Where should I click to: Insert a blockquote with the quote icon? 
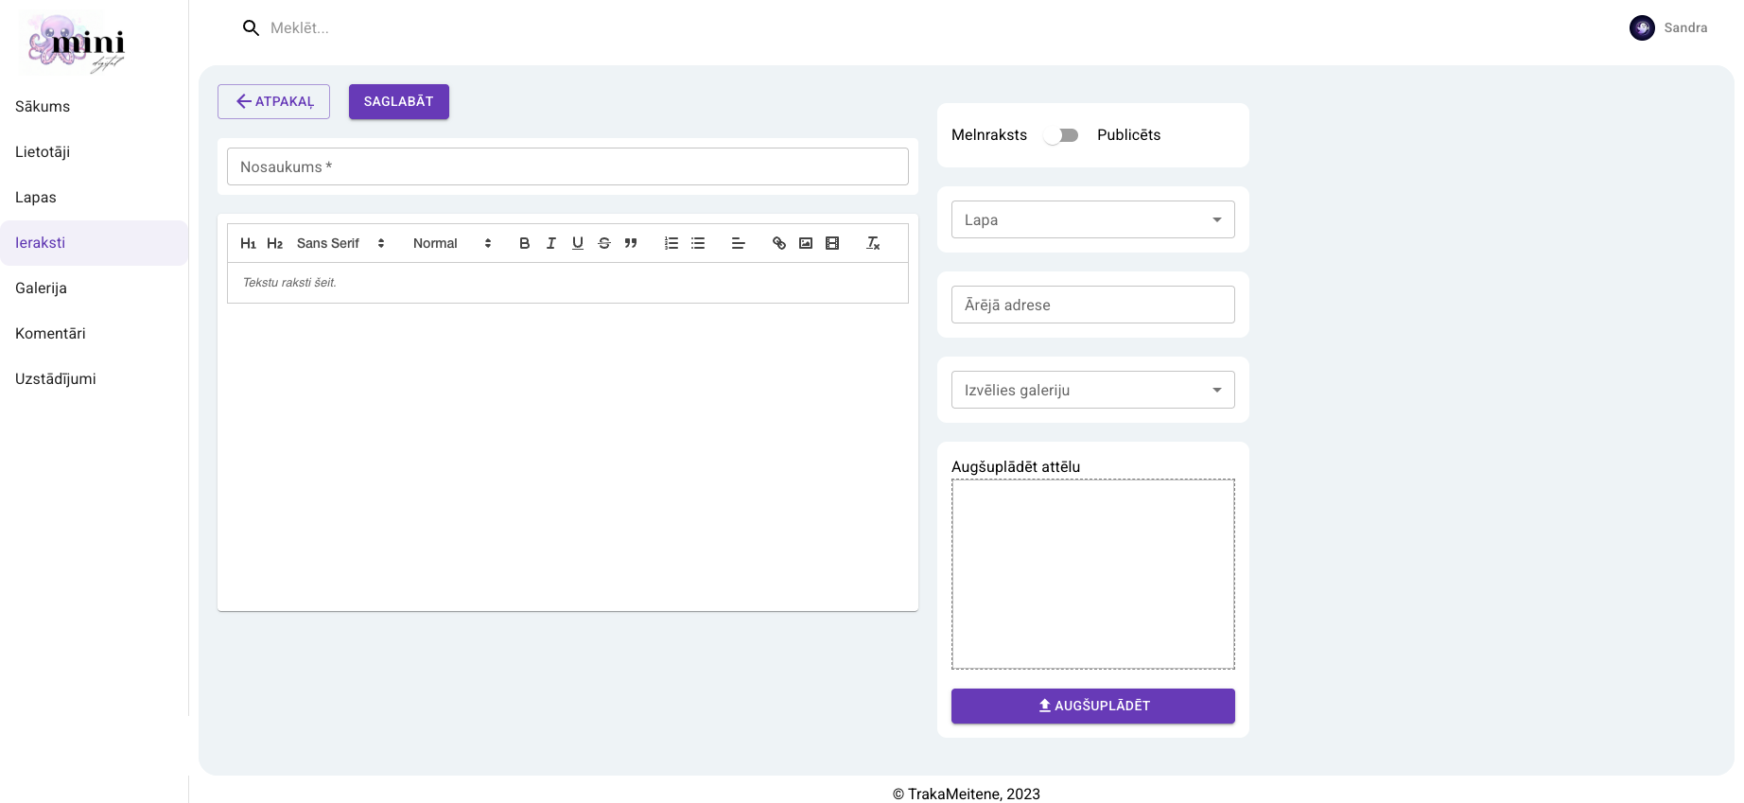coord(631,243)
